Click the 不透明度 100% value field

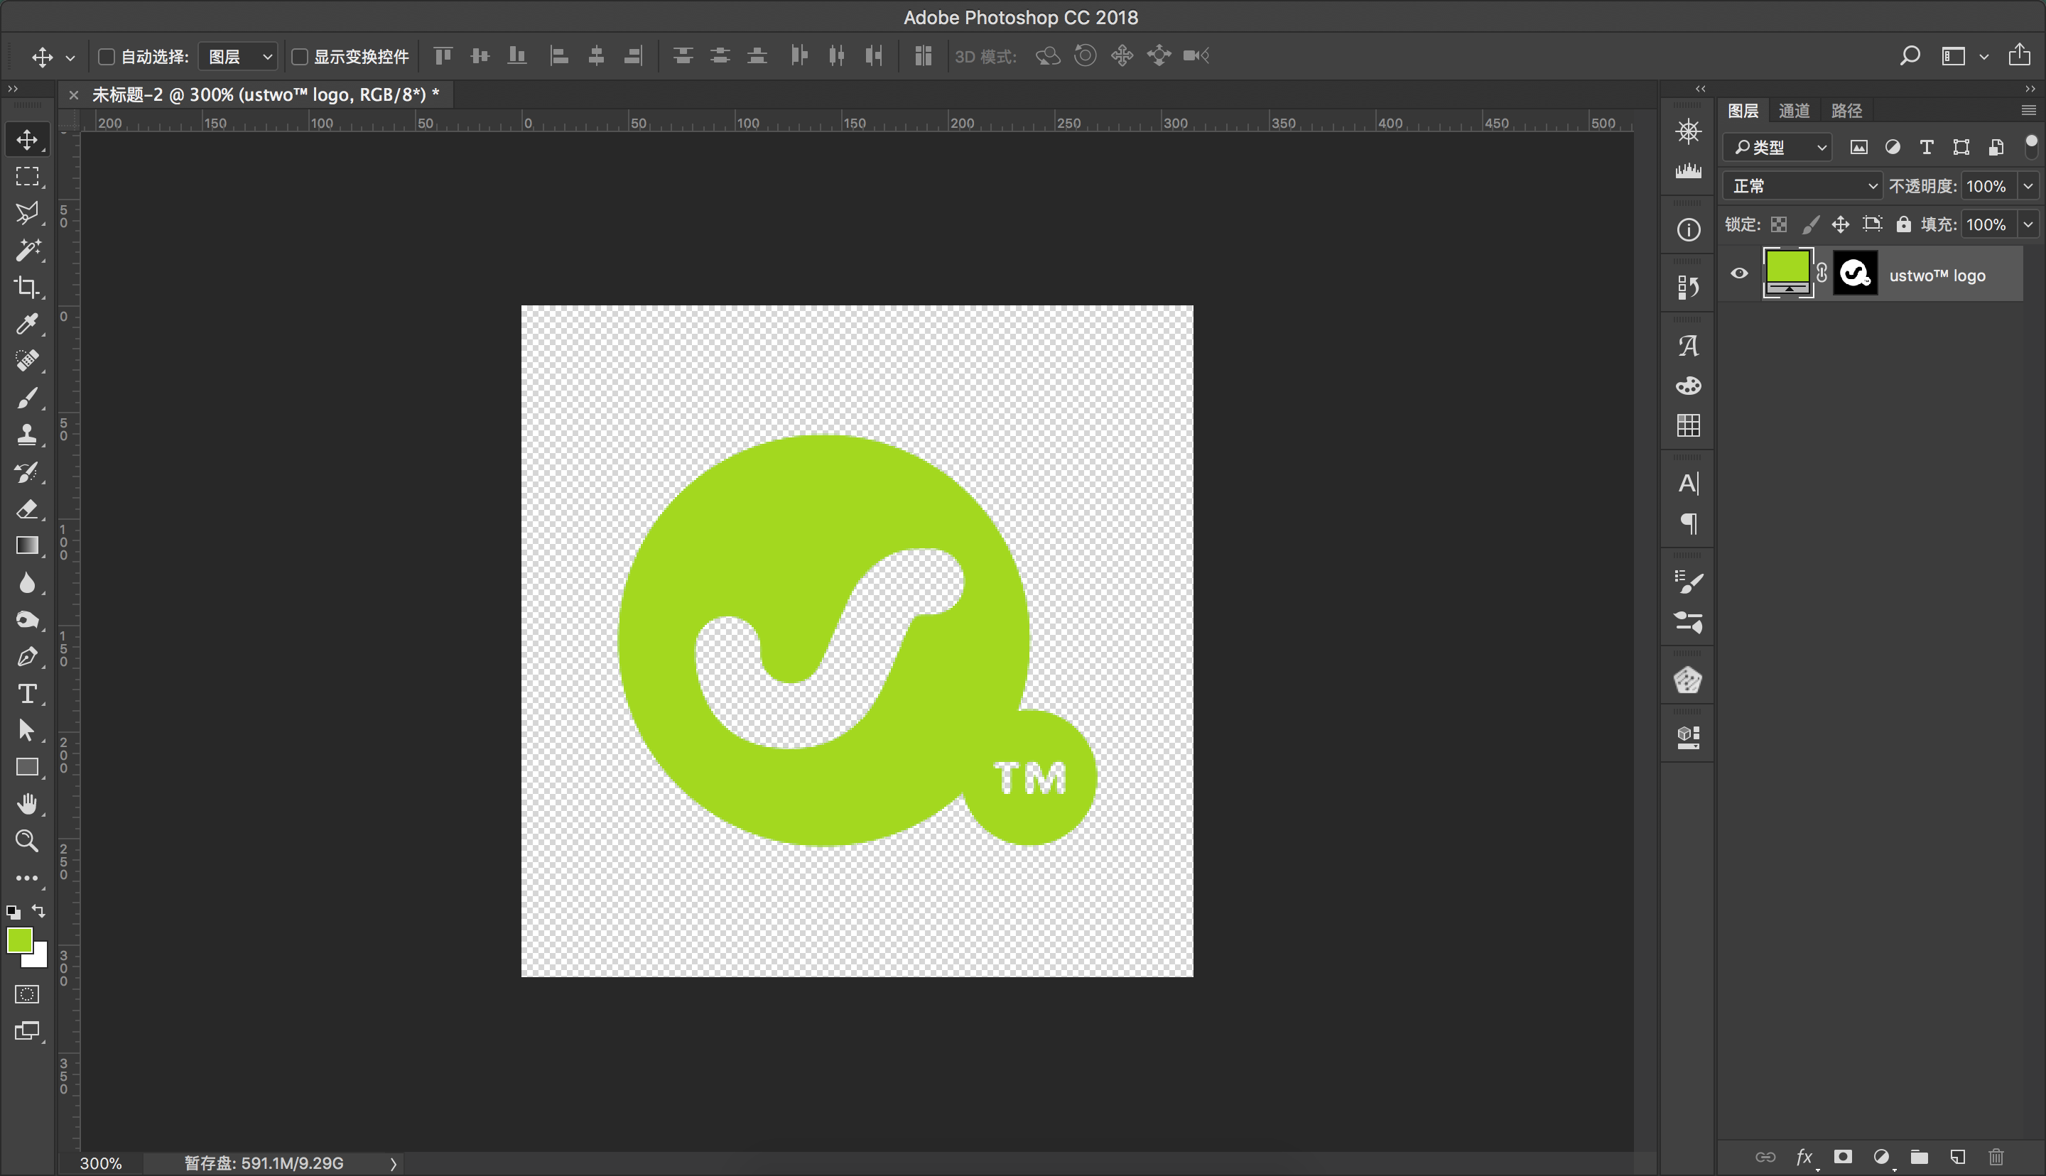pyautogui.click(x=1987, y=186)
